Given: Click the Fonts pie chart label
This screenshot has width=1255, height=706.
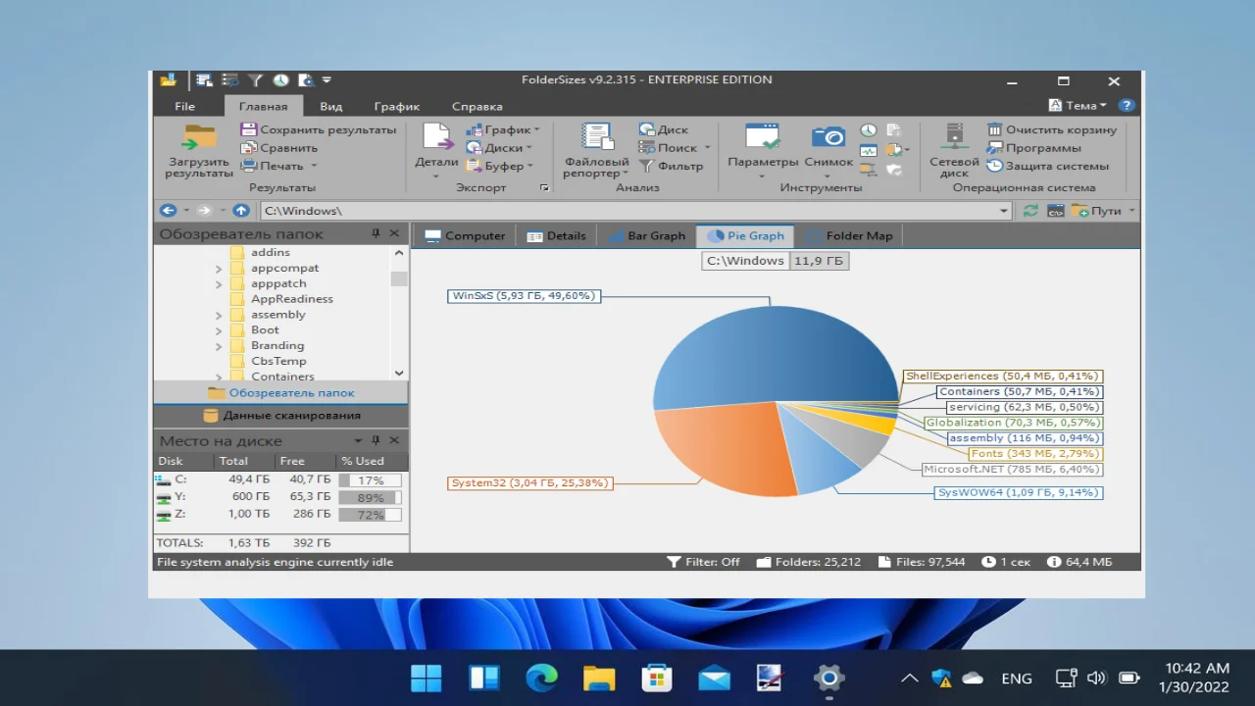Looking at the screenshot, I should [1035, 453].
